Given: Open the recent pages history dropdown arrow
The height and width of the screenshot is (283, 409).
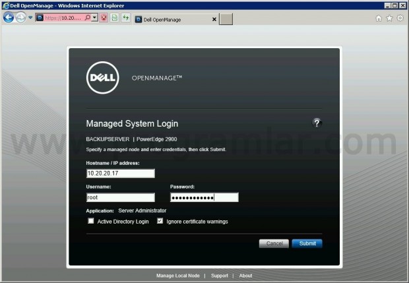Looking at the screenshot, I should (30, 18).
